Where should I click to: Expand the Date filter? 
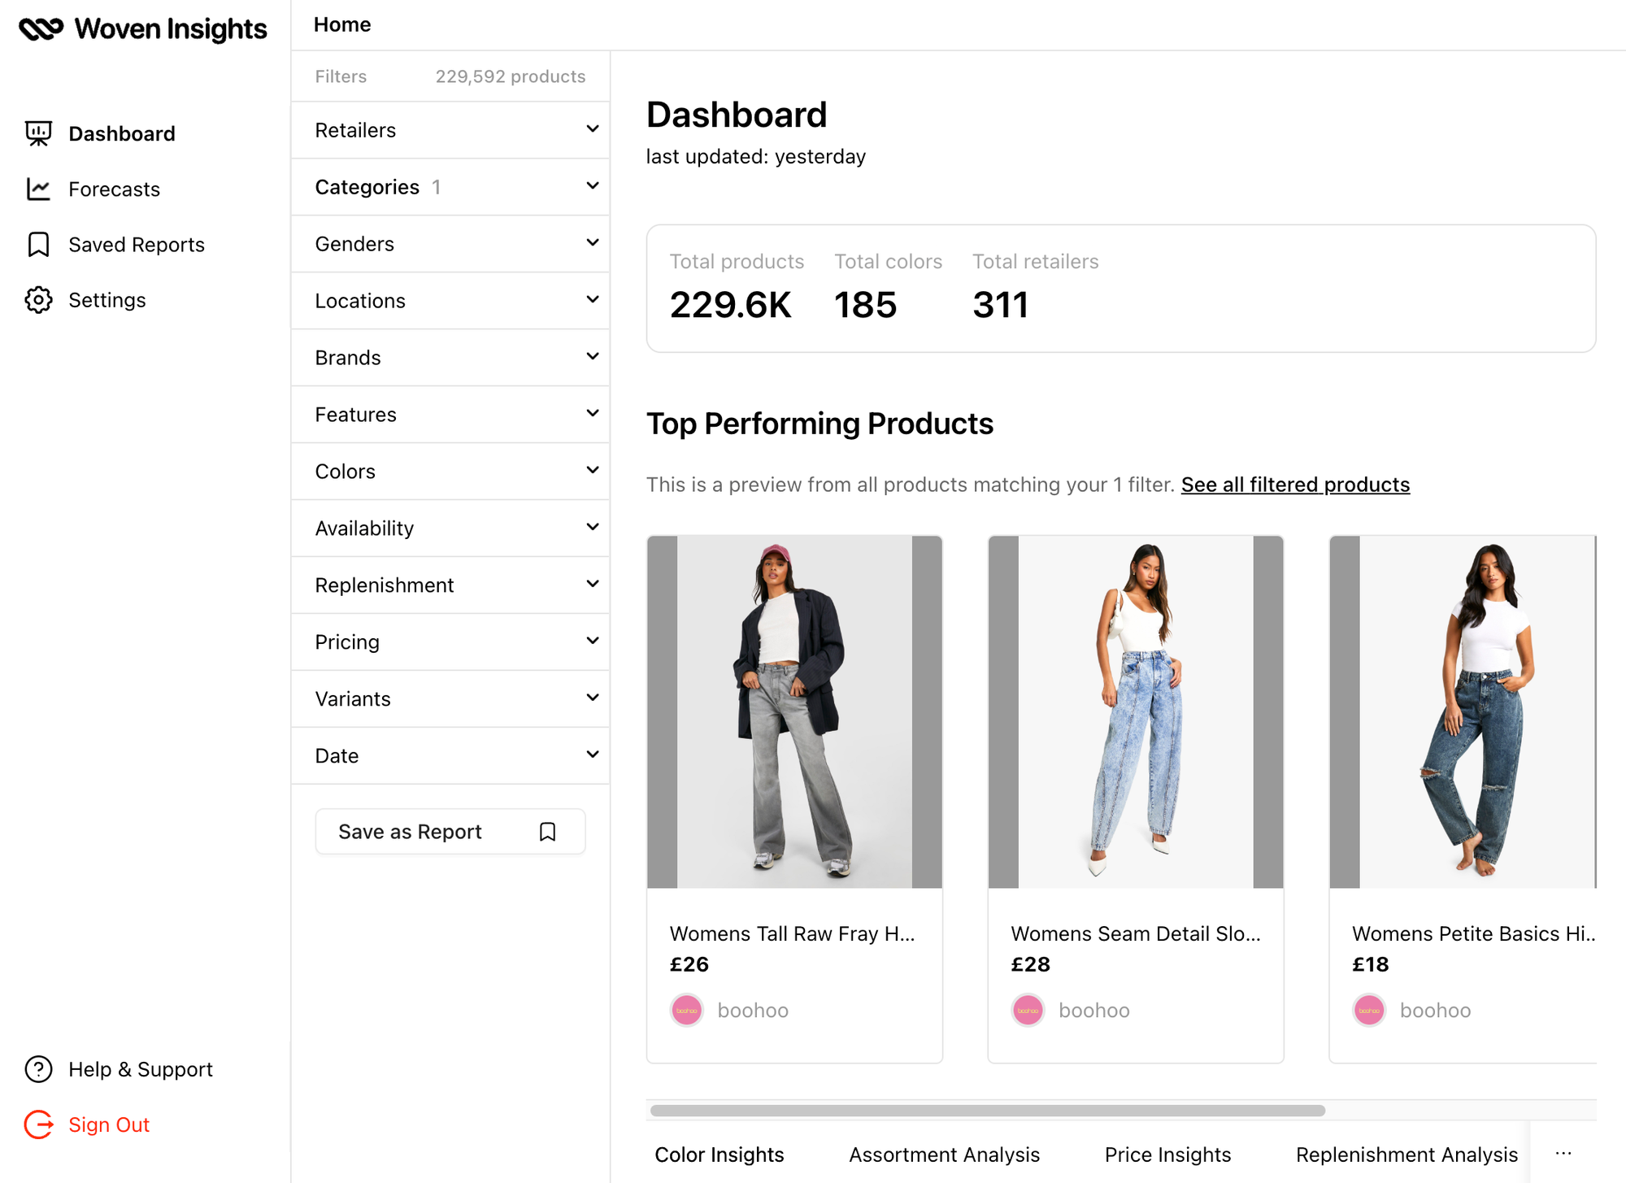450,756
